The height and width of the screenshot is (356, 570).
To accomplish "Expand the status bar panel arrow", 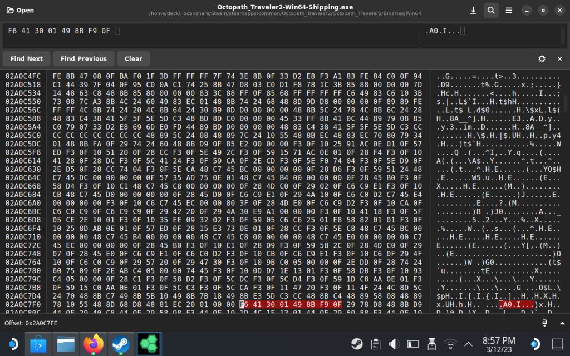I will click(x=562, y=323).
